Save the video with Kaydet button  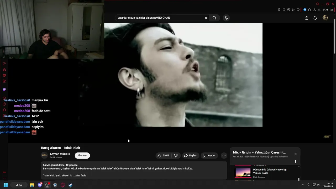pyautogui.click(x=209, y=155)
